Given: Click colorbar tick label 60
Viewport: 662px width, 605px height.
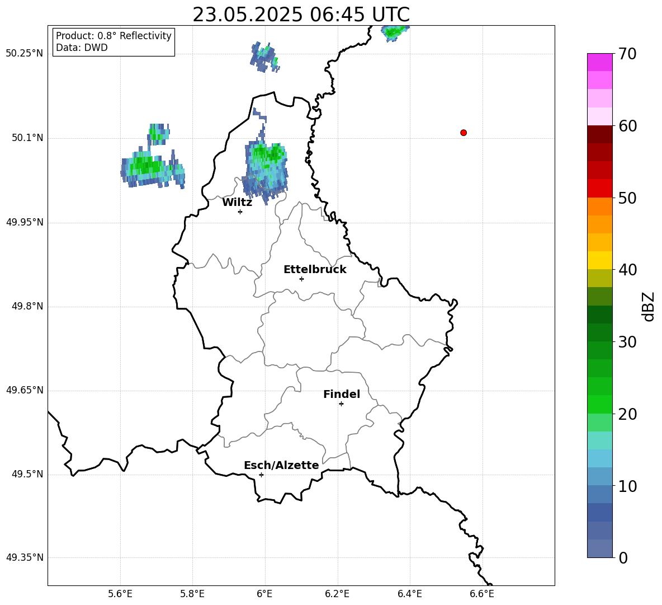Looking at the screenshot, I should click(x=627, y=126).
